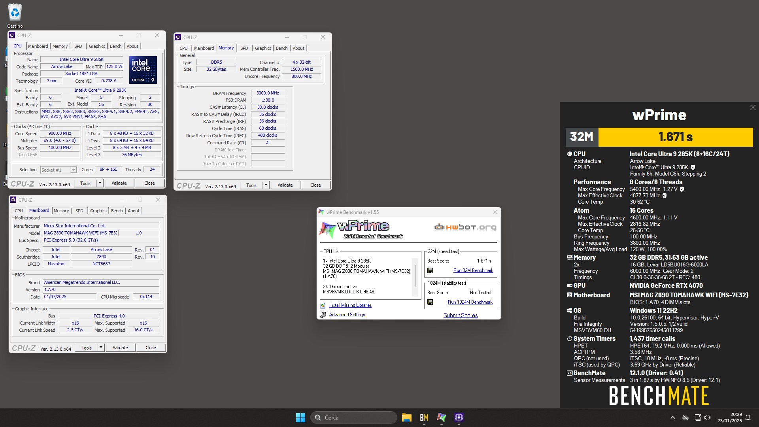Click the Uncore Frequency value 800.0 MHz
This screenshot has width=759, height=427.
pos(302,77)
